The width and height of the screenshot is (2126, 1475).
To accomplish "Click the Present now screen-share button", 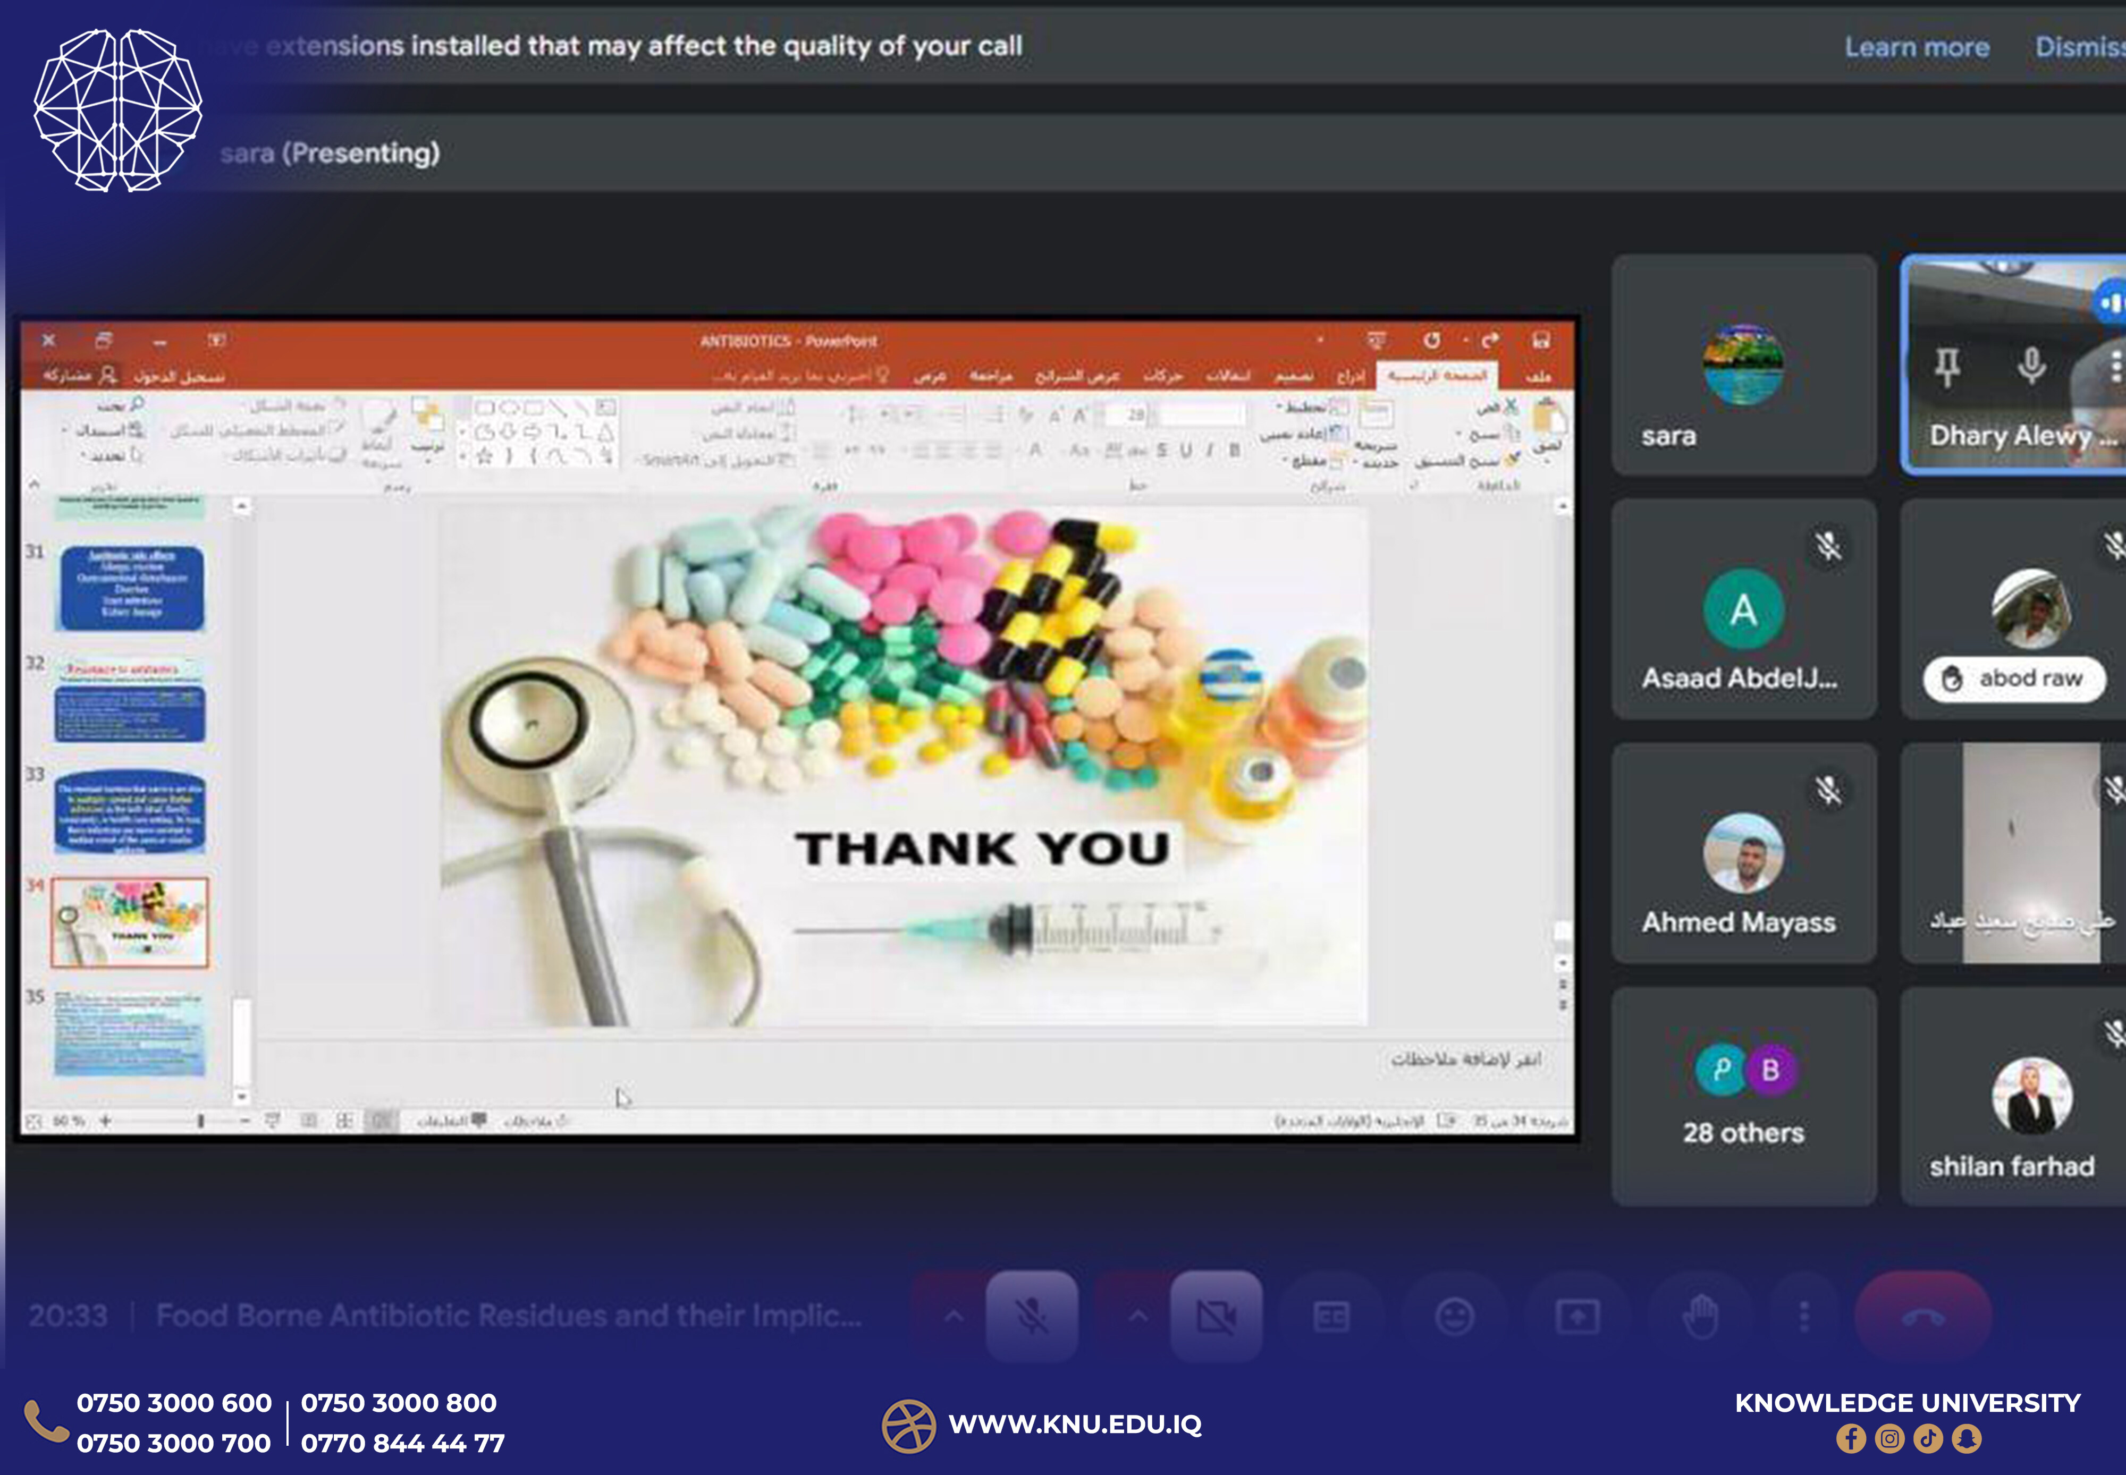I will 1577,1316.
